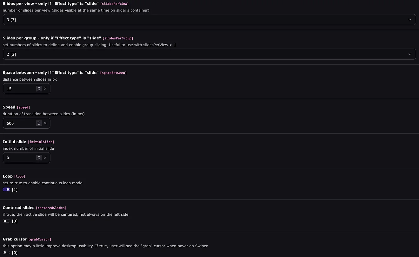Disable the Loop toggle switch

6,190
